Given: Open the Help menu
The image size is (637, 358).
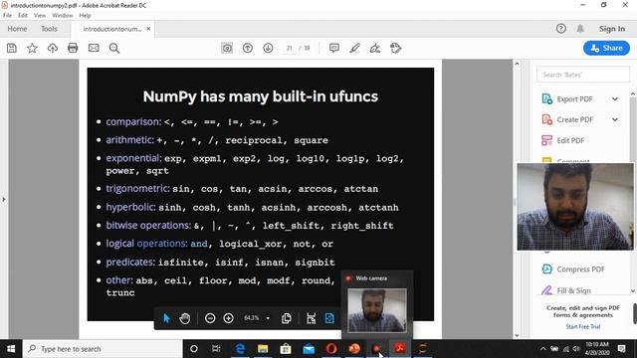Looking at the screenshot, I should click(x=85, y=16).
